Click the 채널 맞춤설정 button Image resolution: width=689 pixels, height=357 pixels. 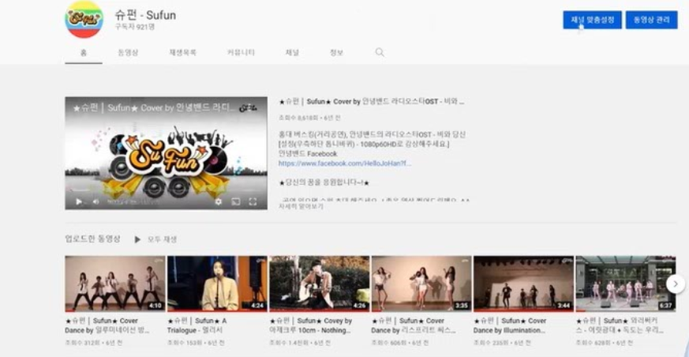click(593, 20)
